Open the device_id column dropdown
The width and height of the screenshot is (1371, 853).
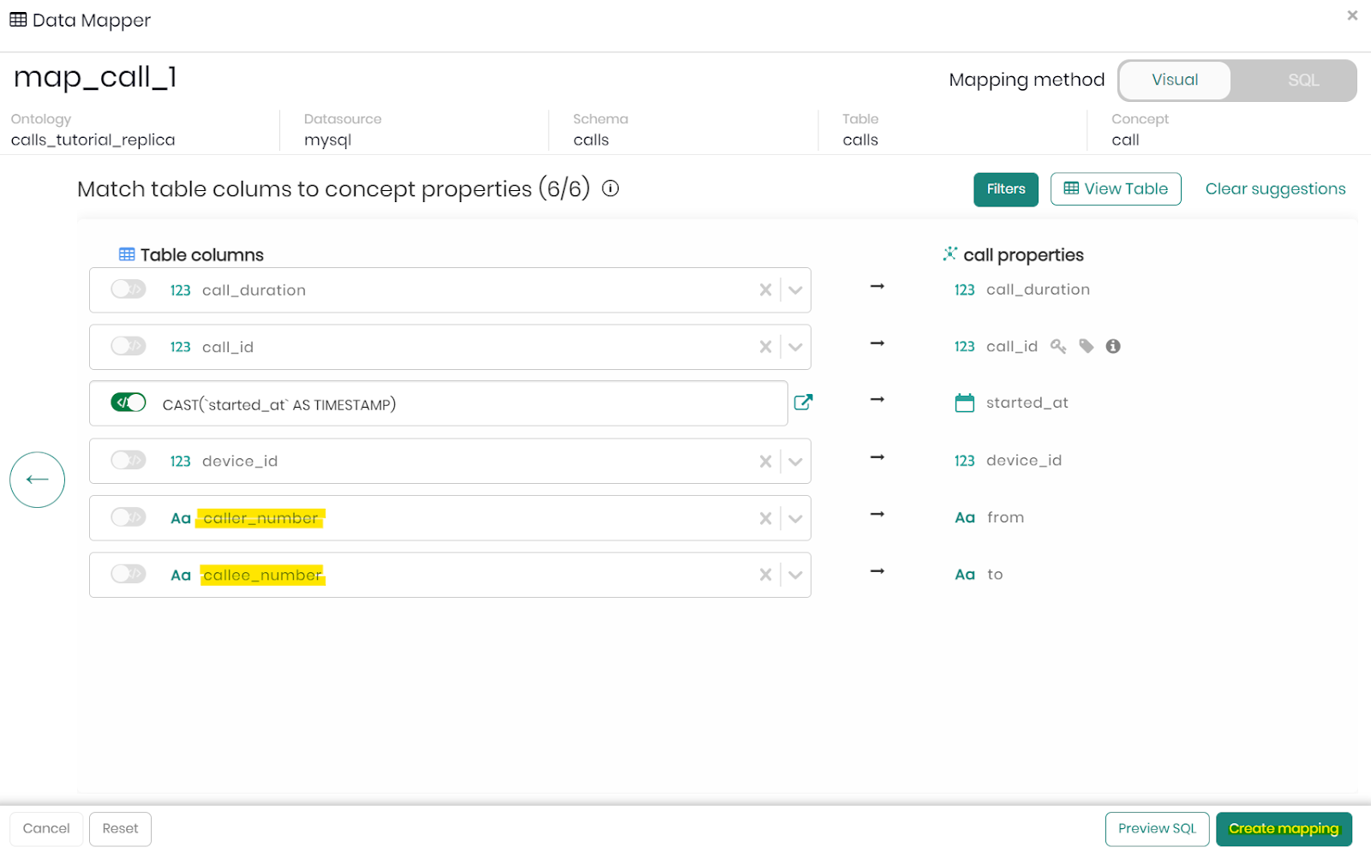795,462
